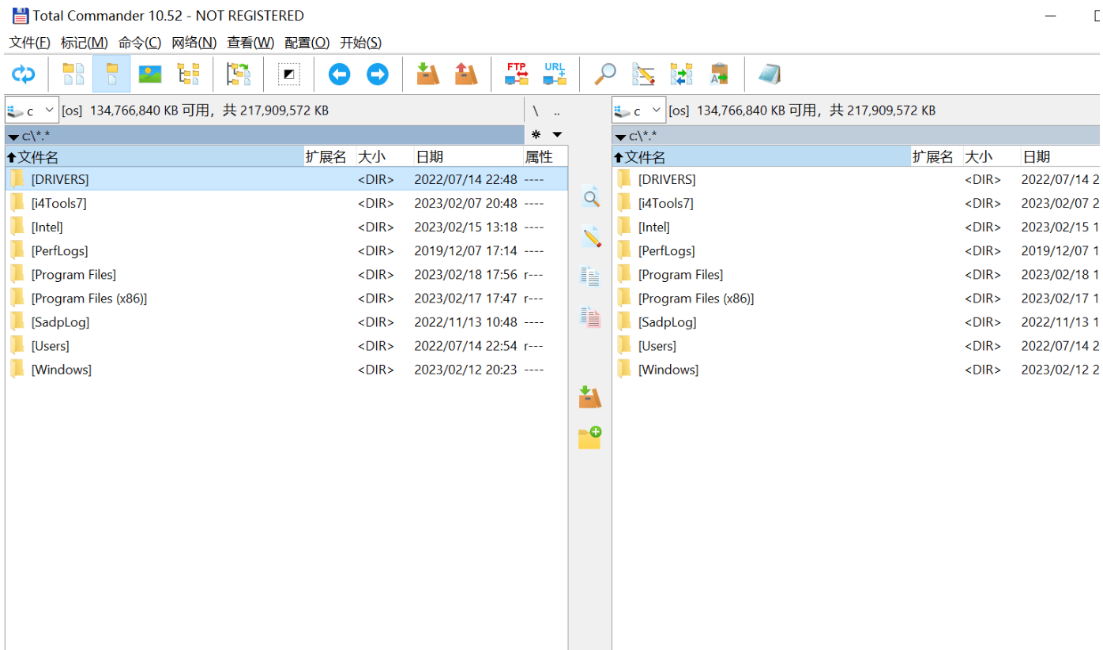Open the left panel drive dropdown
This screenshot has width=1103, height=650.
32,111
